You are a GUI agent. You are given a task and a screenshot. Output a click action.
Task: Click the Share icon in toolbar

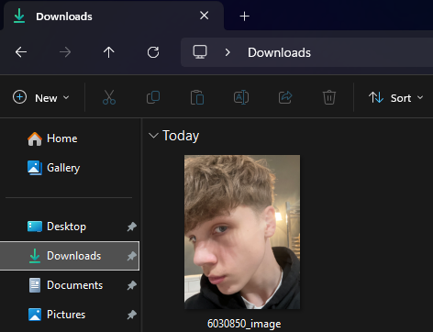pyautogui.click(x=285, y=97)
